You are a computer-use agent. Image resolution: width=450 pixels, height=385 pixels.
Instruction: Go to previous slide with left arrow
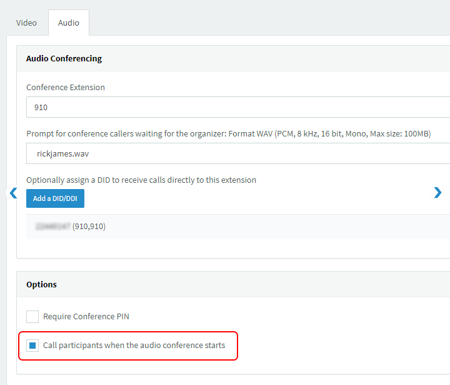pos(14,193)
